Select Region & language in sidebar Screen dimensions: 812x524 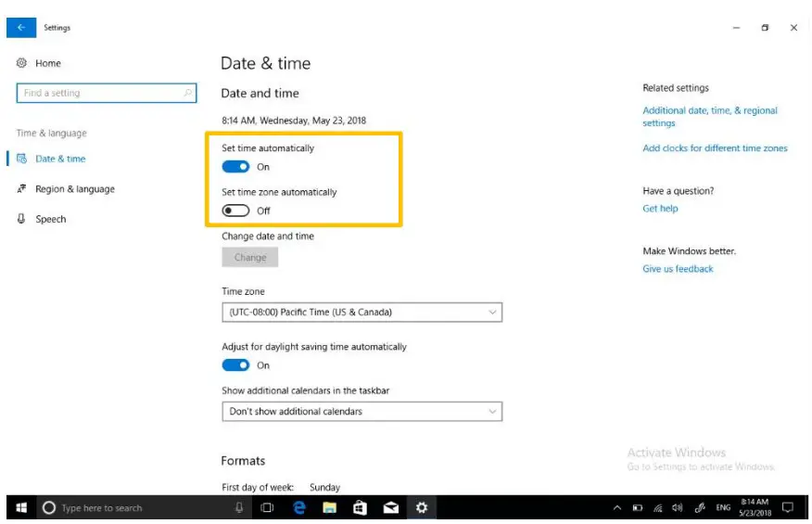75,189
